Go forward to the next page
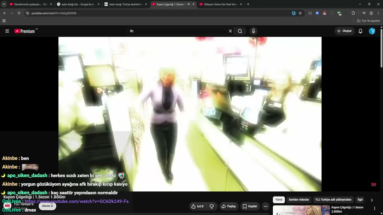The image size is (383, 215). (x=12, y=13)
